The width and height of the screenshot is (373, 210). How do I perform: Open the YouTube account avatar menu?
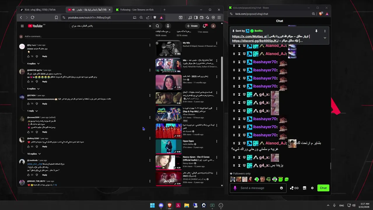click(213, 26)
